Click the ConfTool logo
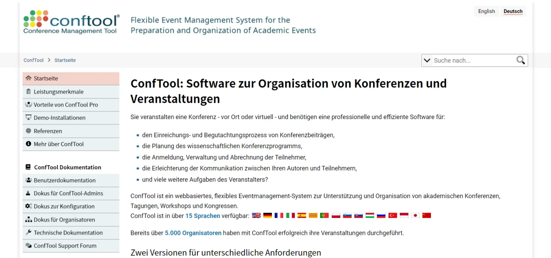Screen dimensions: 551x258 point(72,22)
